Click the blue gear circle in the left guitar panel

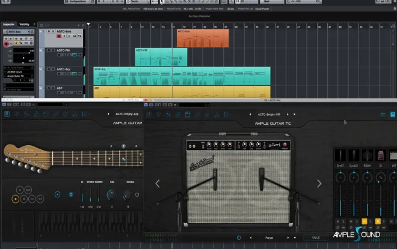[x=71, y=194]
